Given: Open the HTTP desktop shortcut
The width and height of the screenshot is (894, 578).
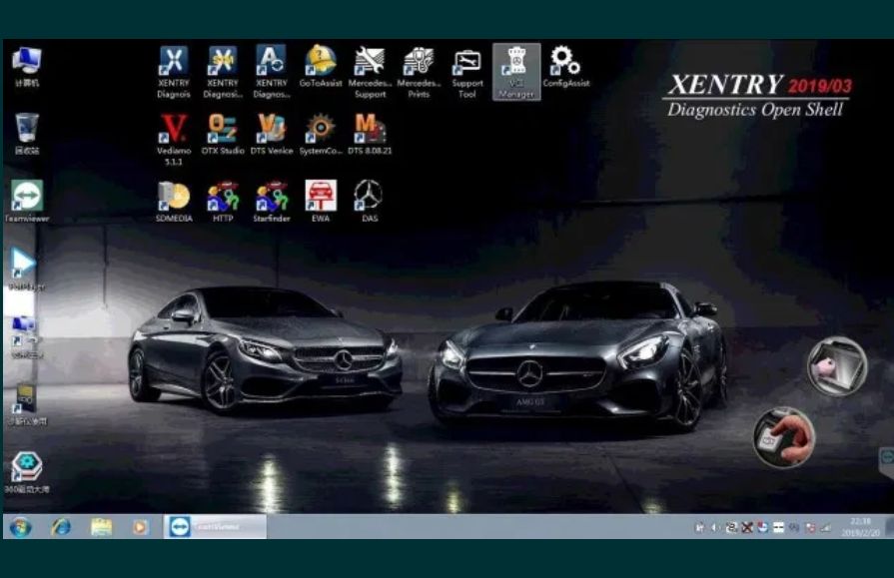Looking at the screenshot, I should pos(223,202).
